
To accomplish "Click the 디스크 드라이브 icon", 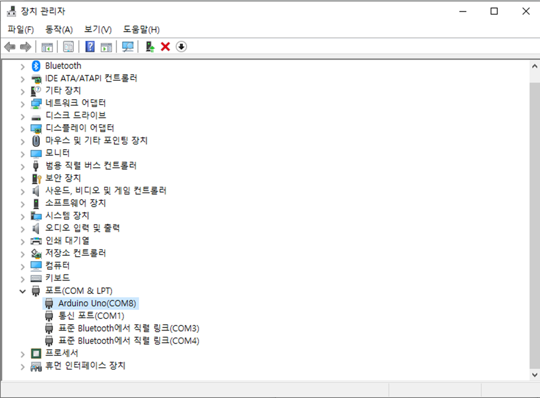I will pos(36,117).
